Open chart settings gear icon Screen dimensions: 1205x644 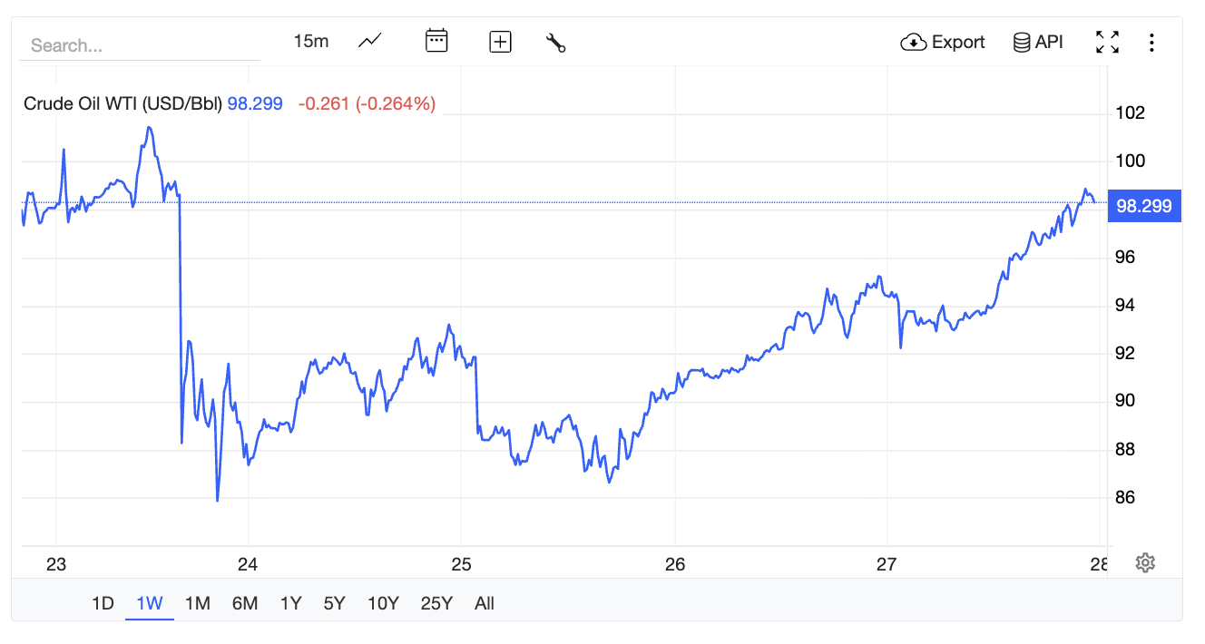pyautogui.click(x=1145, y=562)
